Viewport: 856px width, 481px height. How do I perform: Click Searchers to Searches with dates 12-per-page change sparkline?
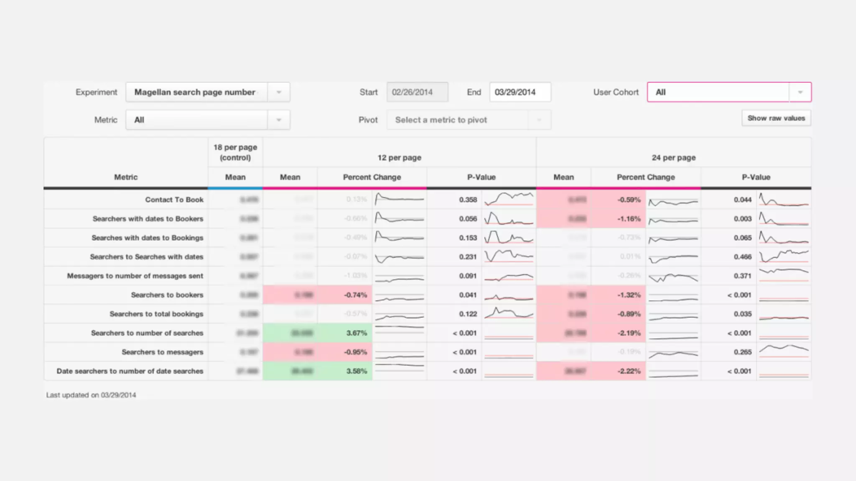[x=399, y=257]
